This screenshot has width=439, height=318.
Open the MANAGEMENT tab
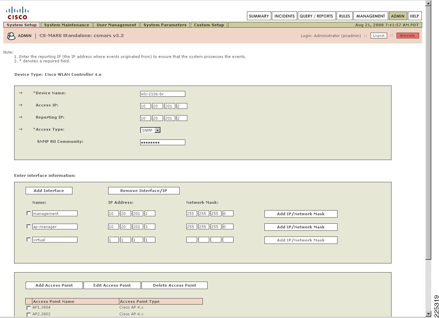click(371, 16)
